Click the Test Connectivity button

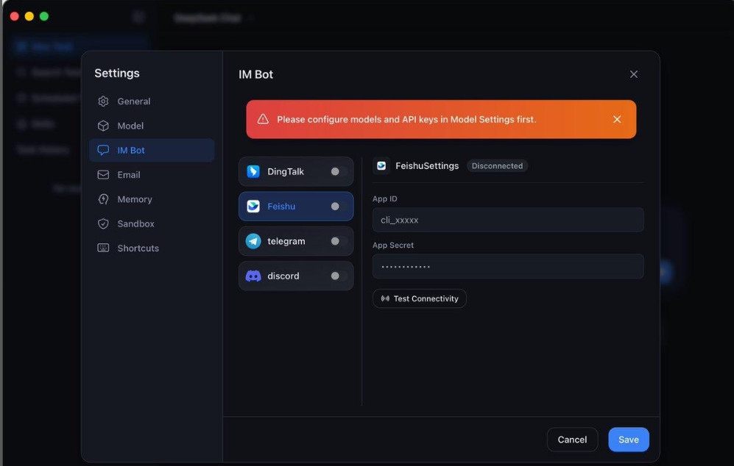click(420, 298)
